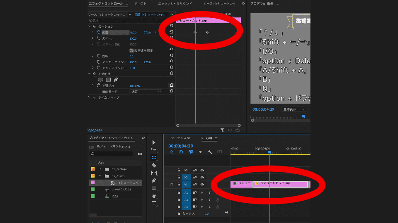Toggle animation stopwatch for 回転

coord(99,56)
